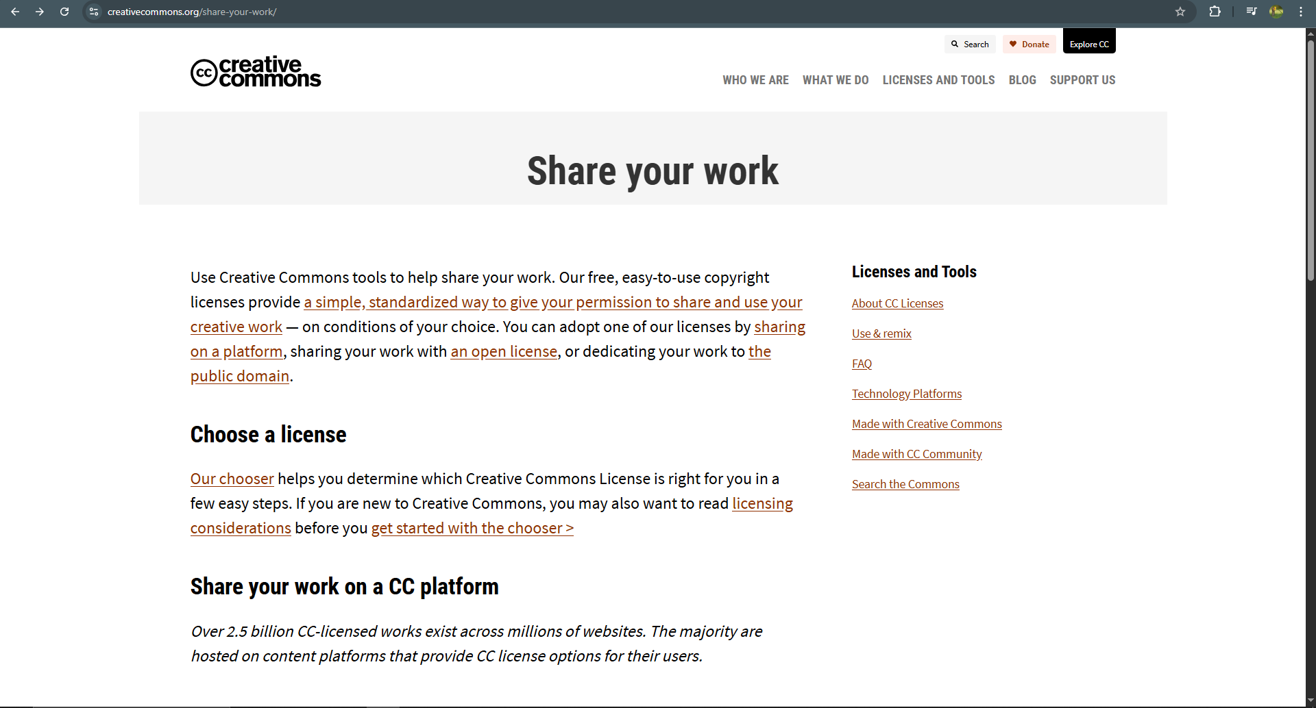Open the SUPPORT US menu

1082,80
